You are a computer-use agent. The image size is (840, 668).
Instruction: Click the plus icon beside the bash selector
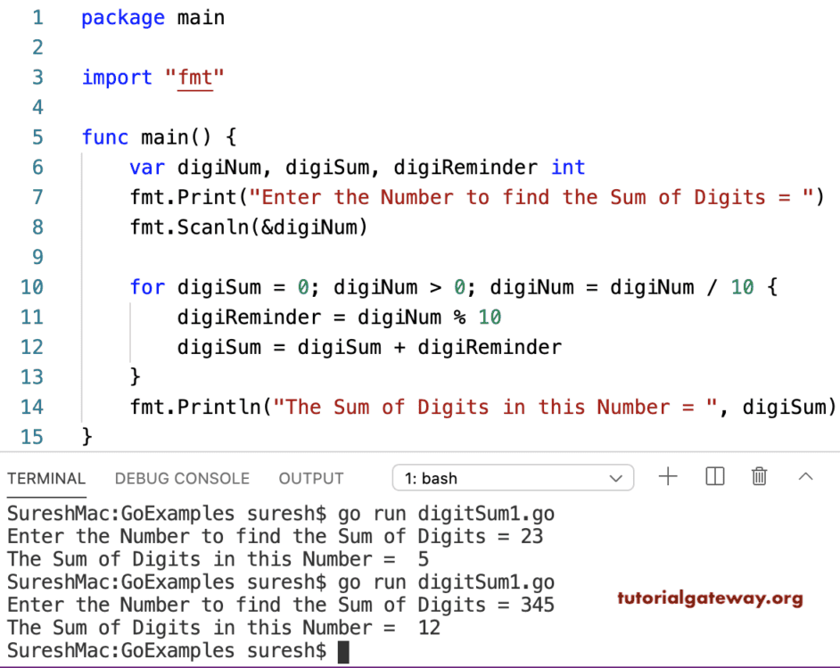tap(668, 476)
